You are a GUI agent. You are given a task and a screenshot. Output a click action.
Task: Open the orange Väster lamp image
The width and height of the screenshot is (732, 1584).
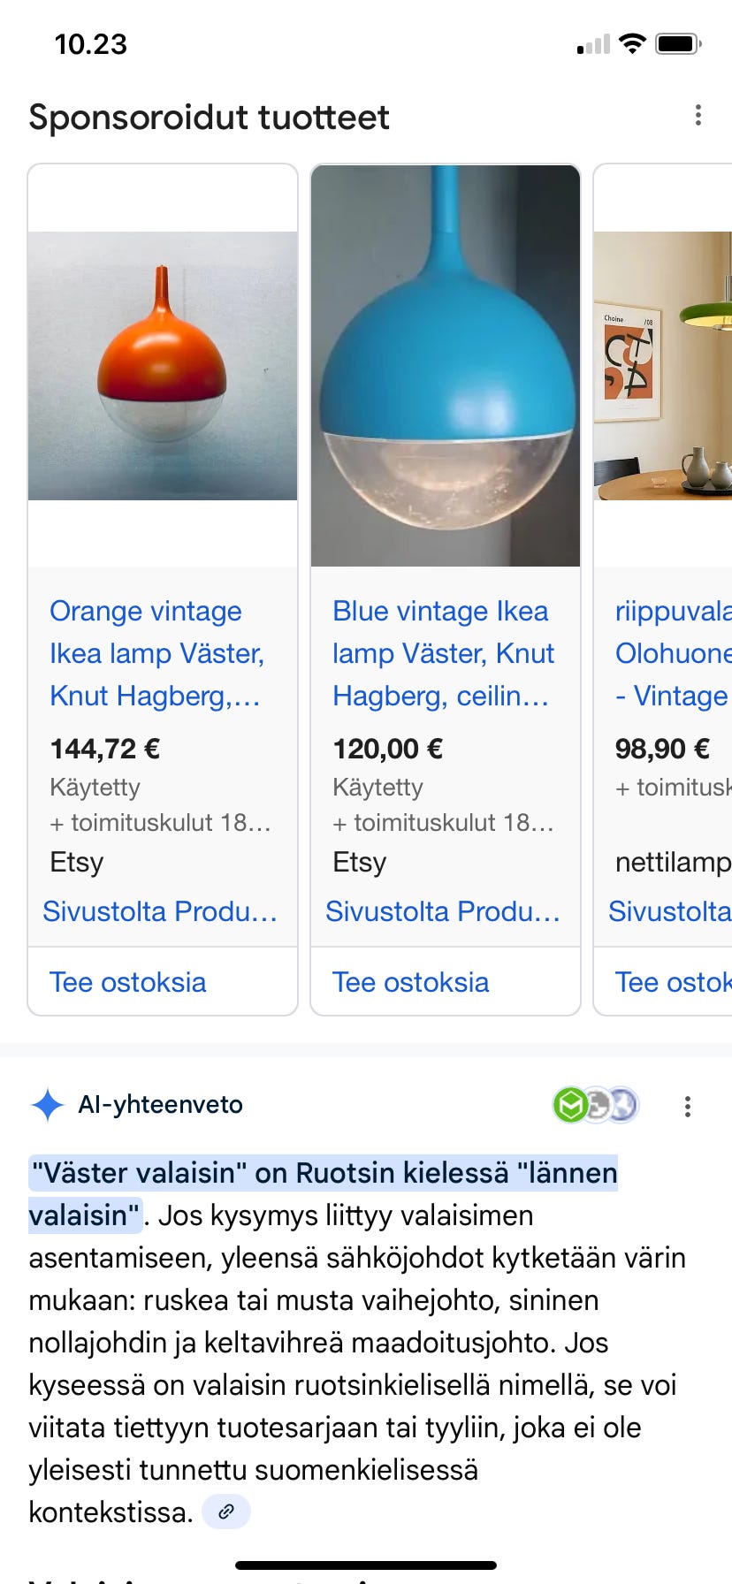163,366
